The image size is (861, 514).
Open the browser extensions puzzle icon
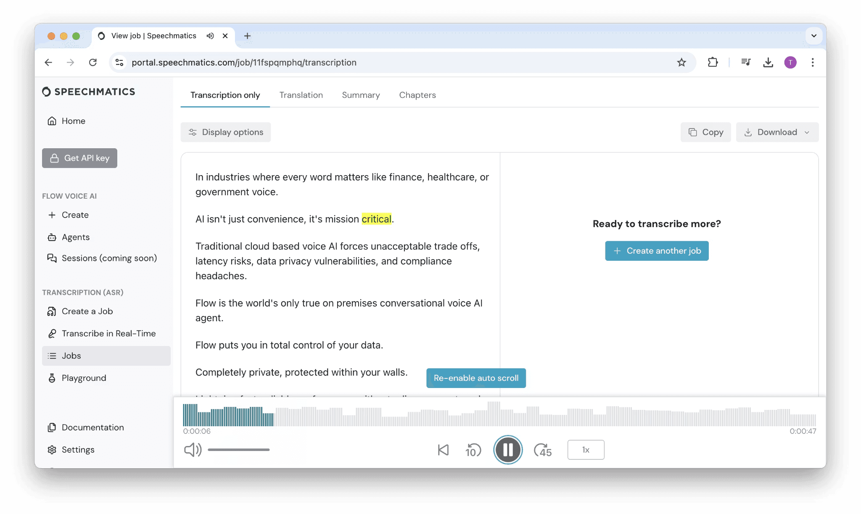coord(713,63)
